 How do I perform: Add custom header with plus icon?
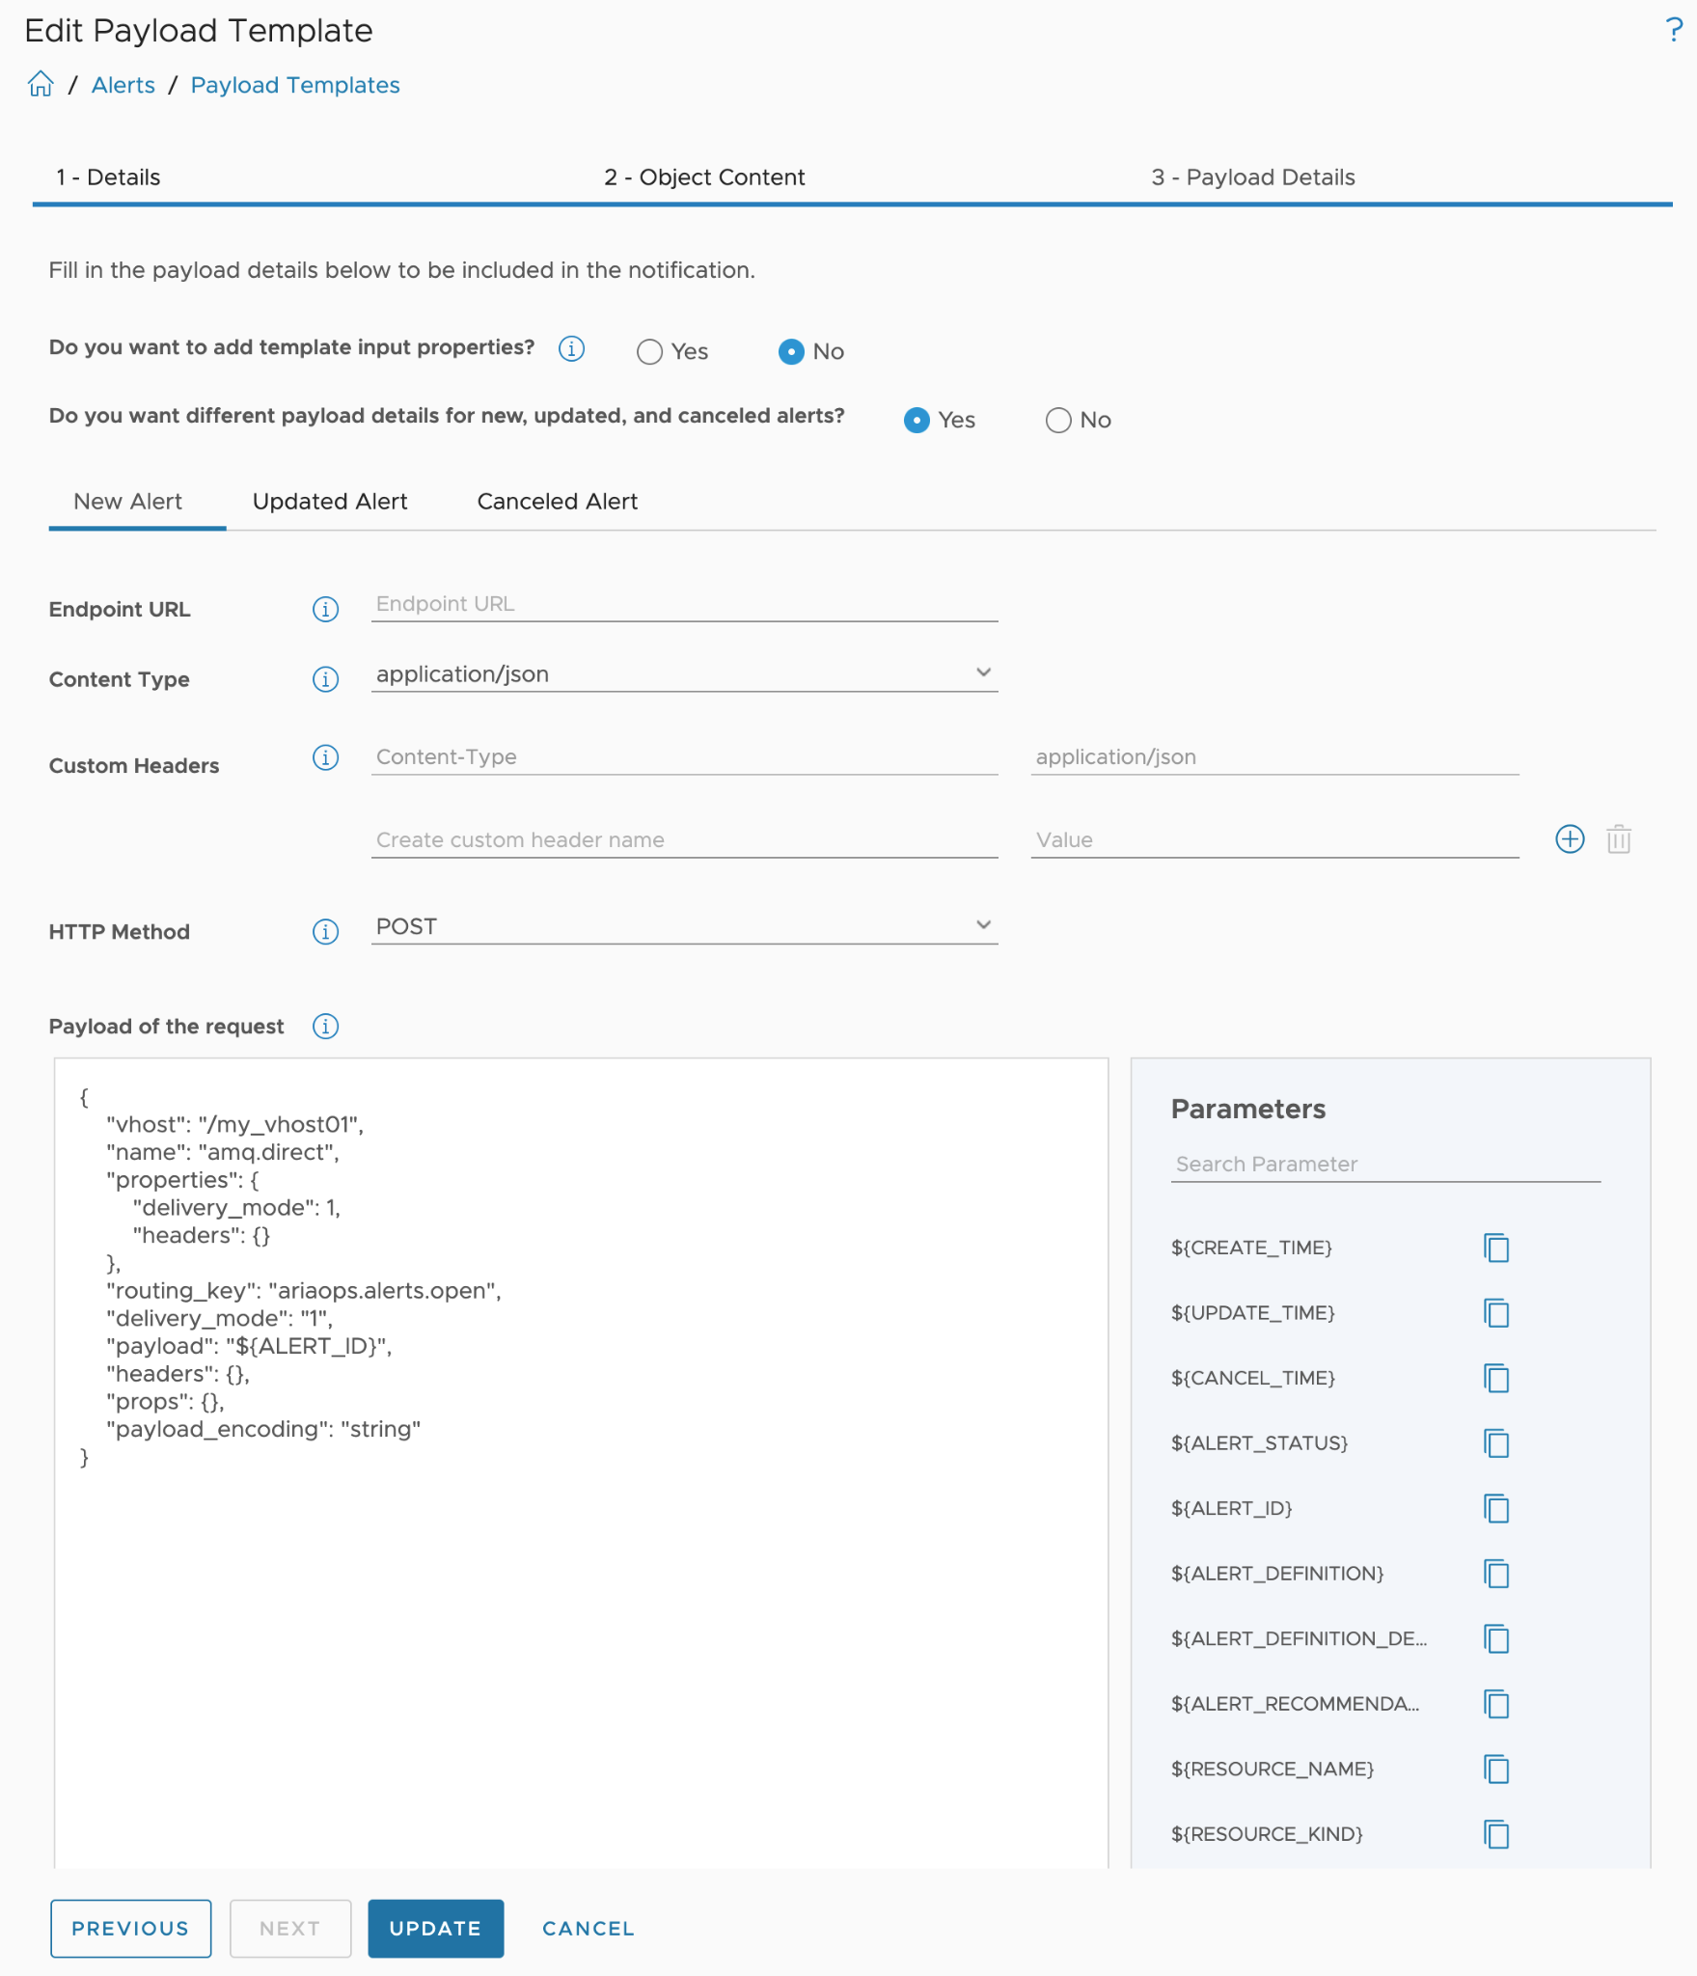tap(1570, 838)
